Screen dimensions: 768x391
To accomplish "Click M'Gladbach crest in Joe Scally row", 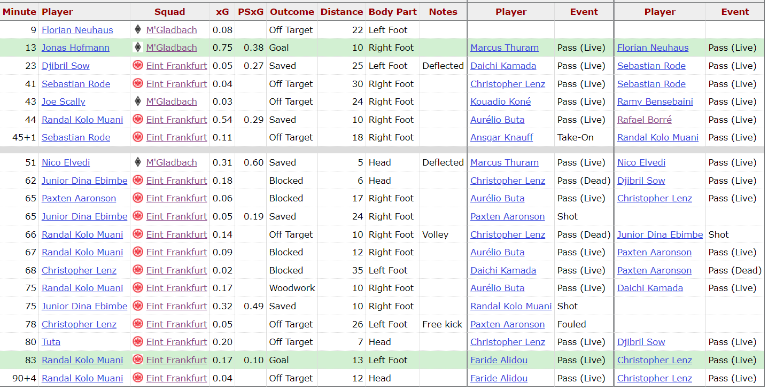I will [137, 101].
